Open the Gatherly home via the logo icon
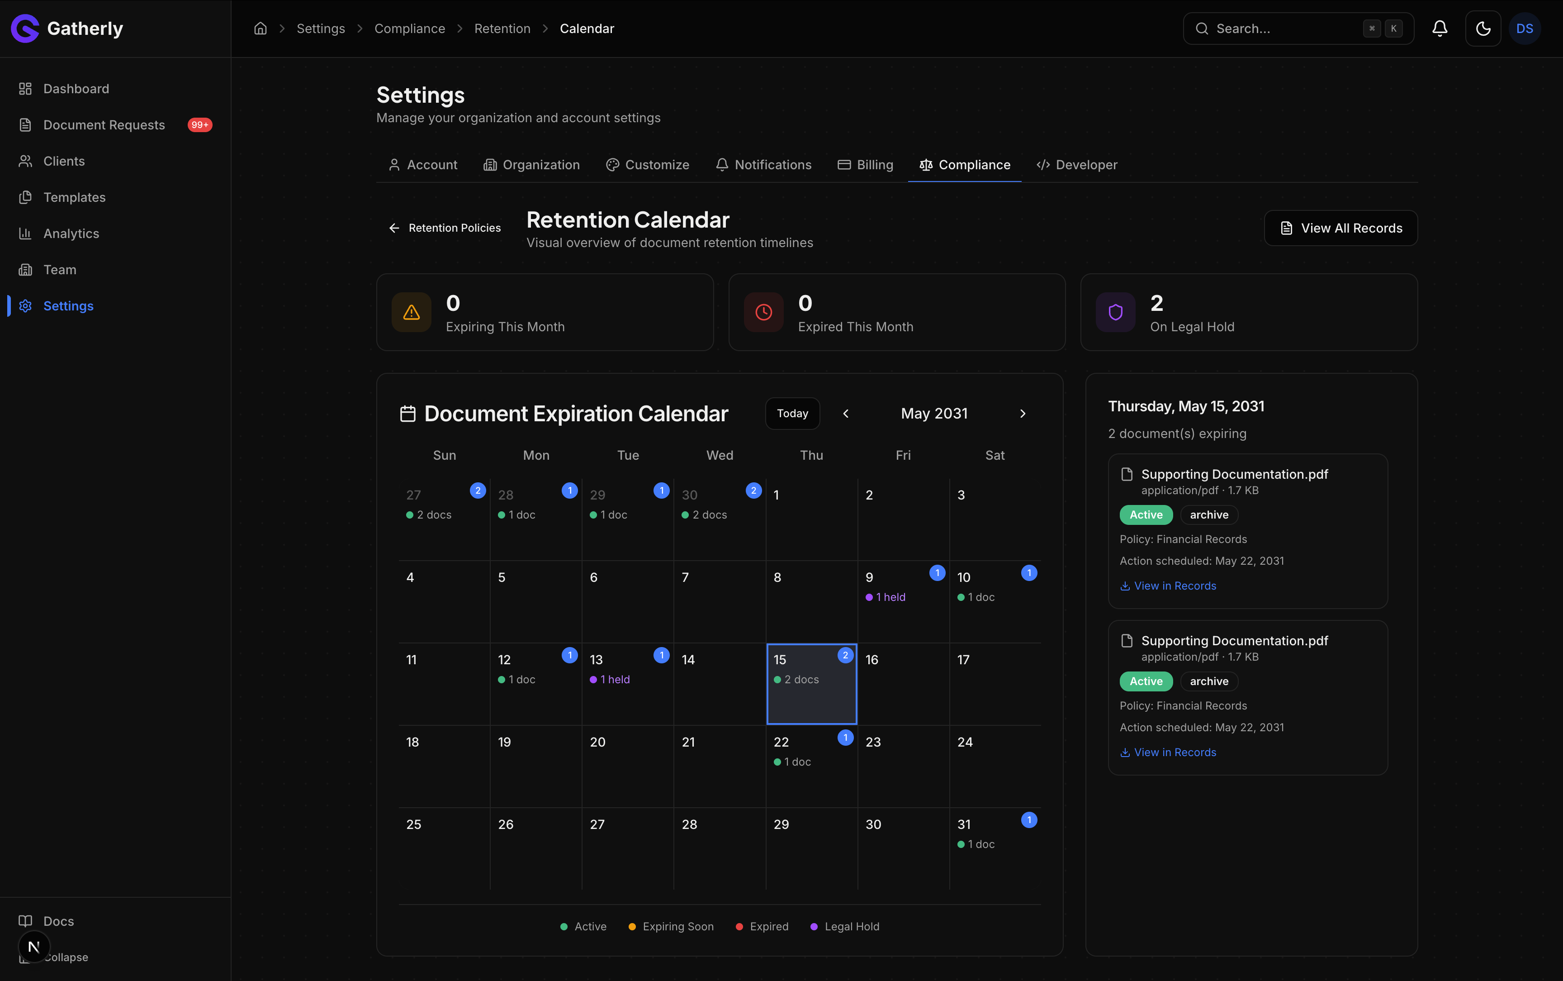This screenshot has height=981, width=1563. point(24,28)
